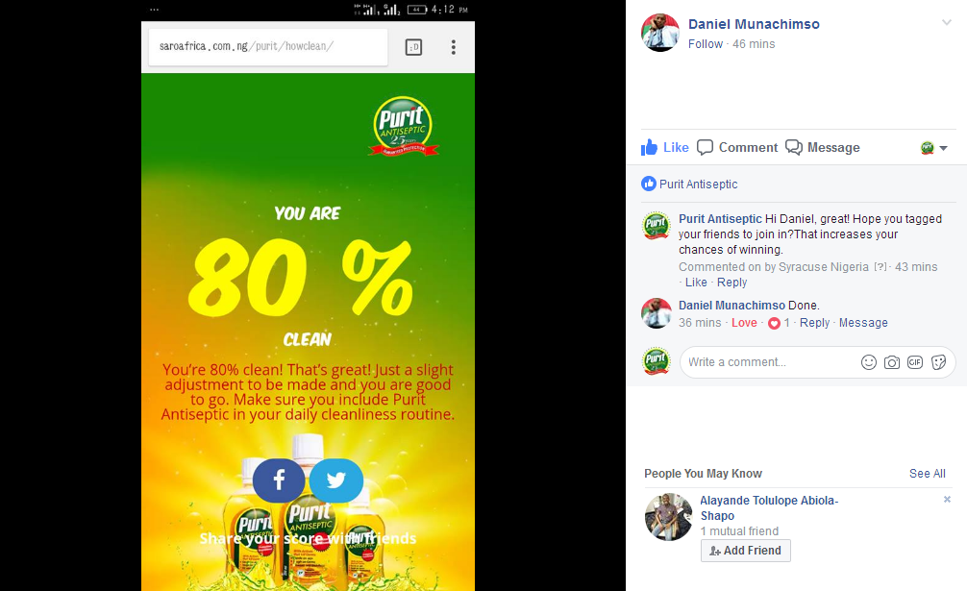This screenshot has width=967, height=591.
Task: Click Reply under the Purit Antiseptic comment
Action: coord(732,283)
